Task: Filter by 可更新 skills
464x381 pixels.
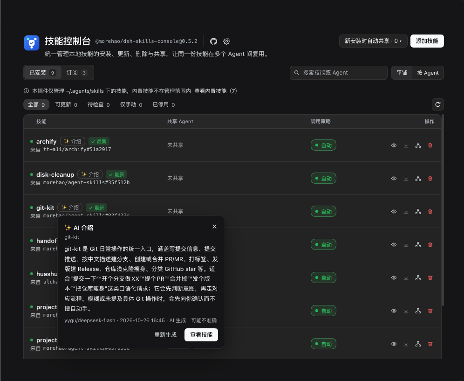Action: (x=66, y=104)
